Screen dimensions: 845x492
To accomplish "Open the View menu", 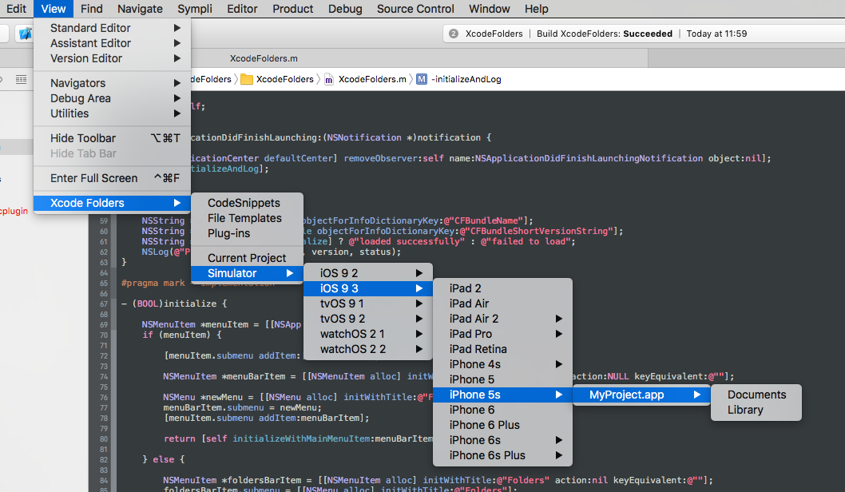I will pyautogui.click(x=54, y=9).
